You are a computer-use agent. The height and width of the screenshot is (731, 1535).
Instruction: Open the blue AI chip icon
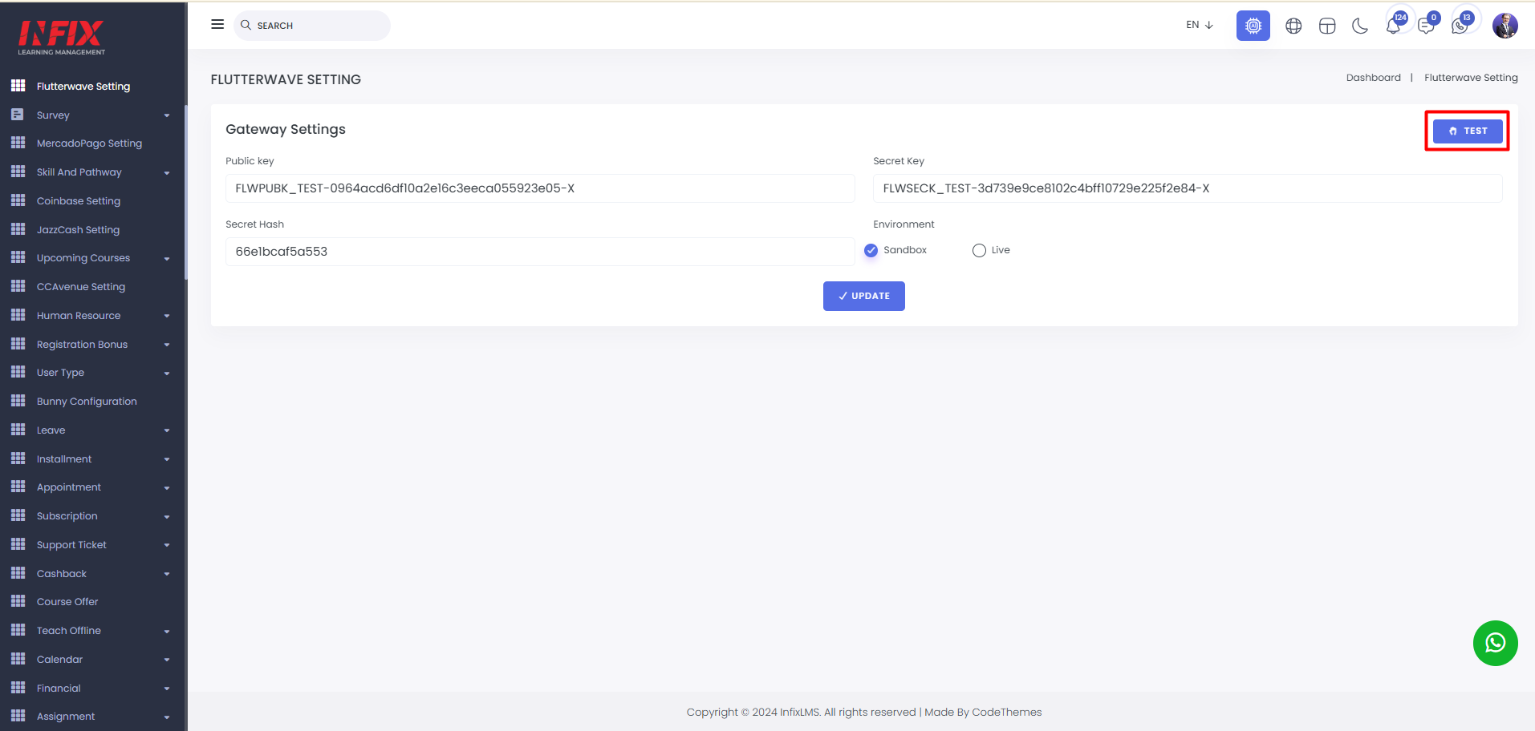tap(1253, 26)
